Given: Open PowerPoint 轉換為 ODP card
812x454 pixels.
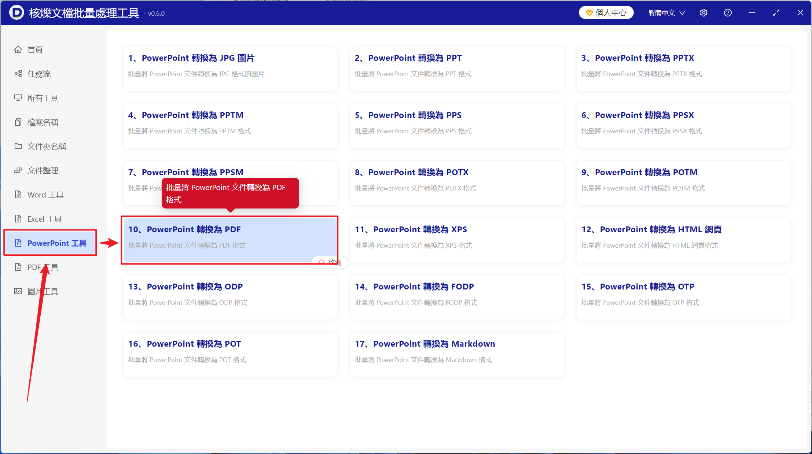Looking at the screenshot, I should tap(230, 297).
